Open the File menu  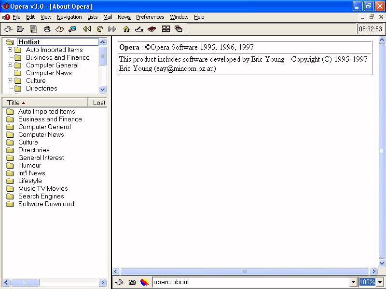(16, 17)
